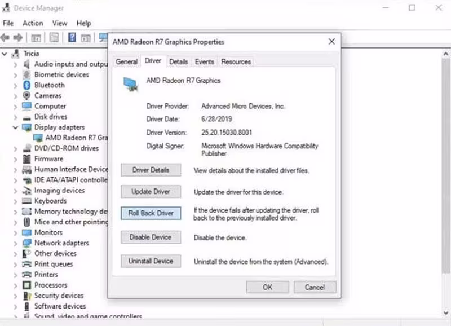Collapse the Tricia root computer node
Image resolution: width=451 pixels, height=326 pixels.
5,54
